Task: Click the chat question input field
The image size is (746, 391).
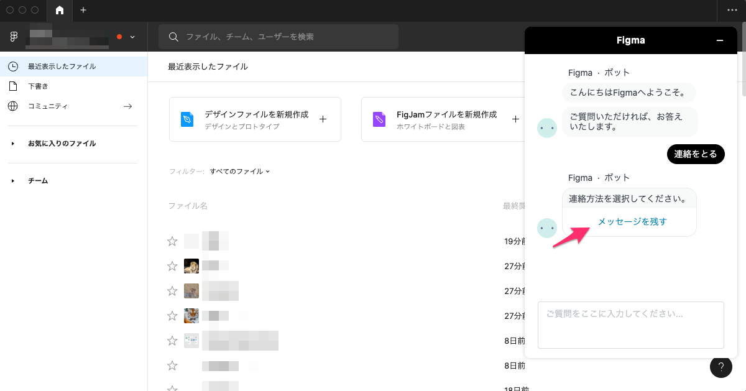Action: [630, 324]
